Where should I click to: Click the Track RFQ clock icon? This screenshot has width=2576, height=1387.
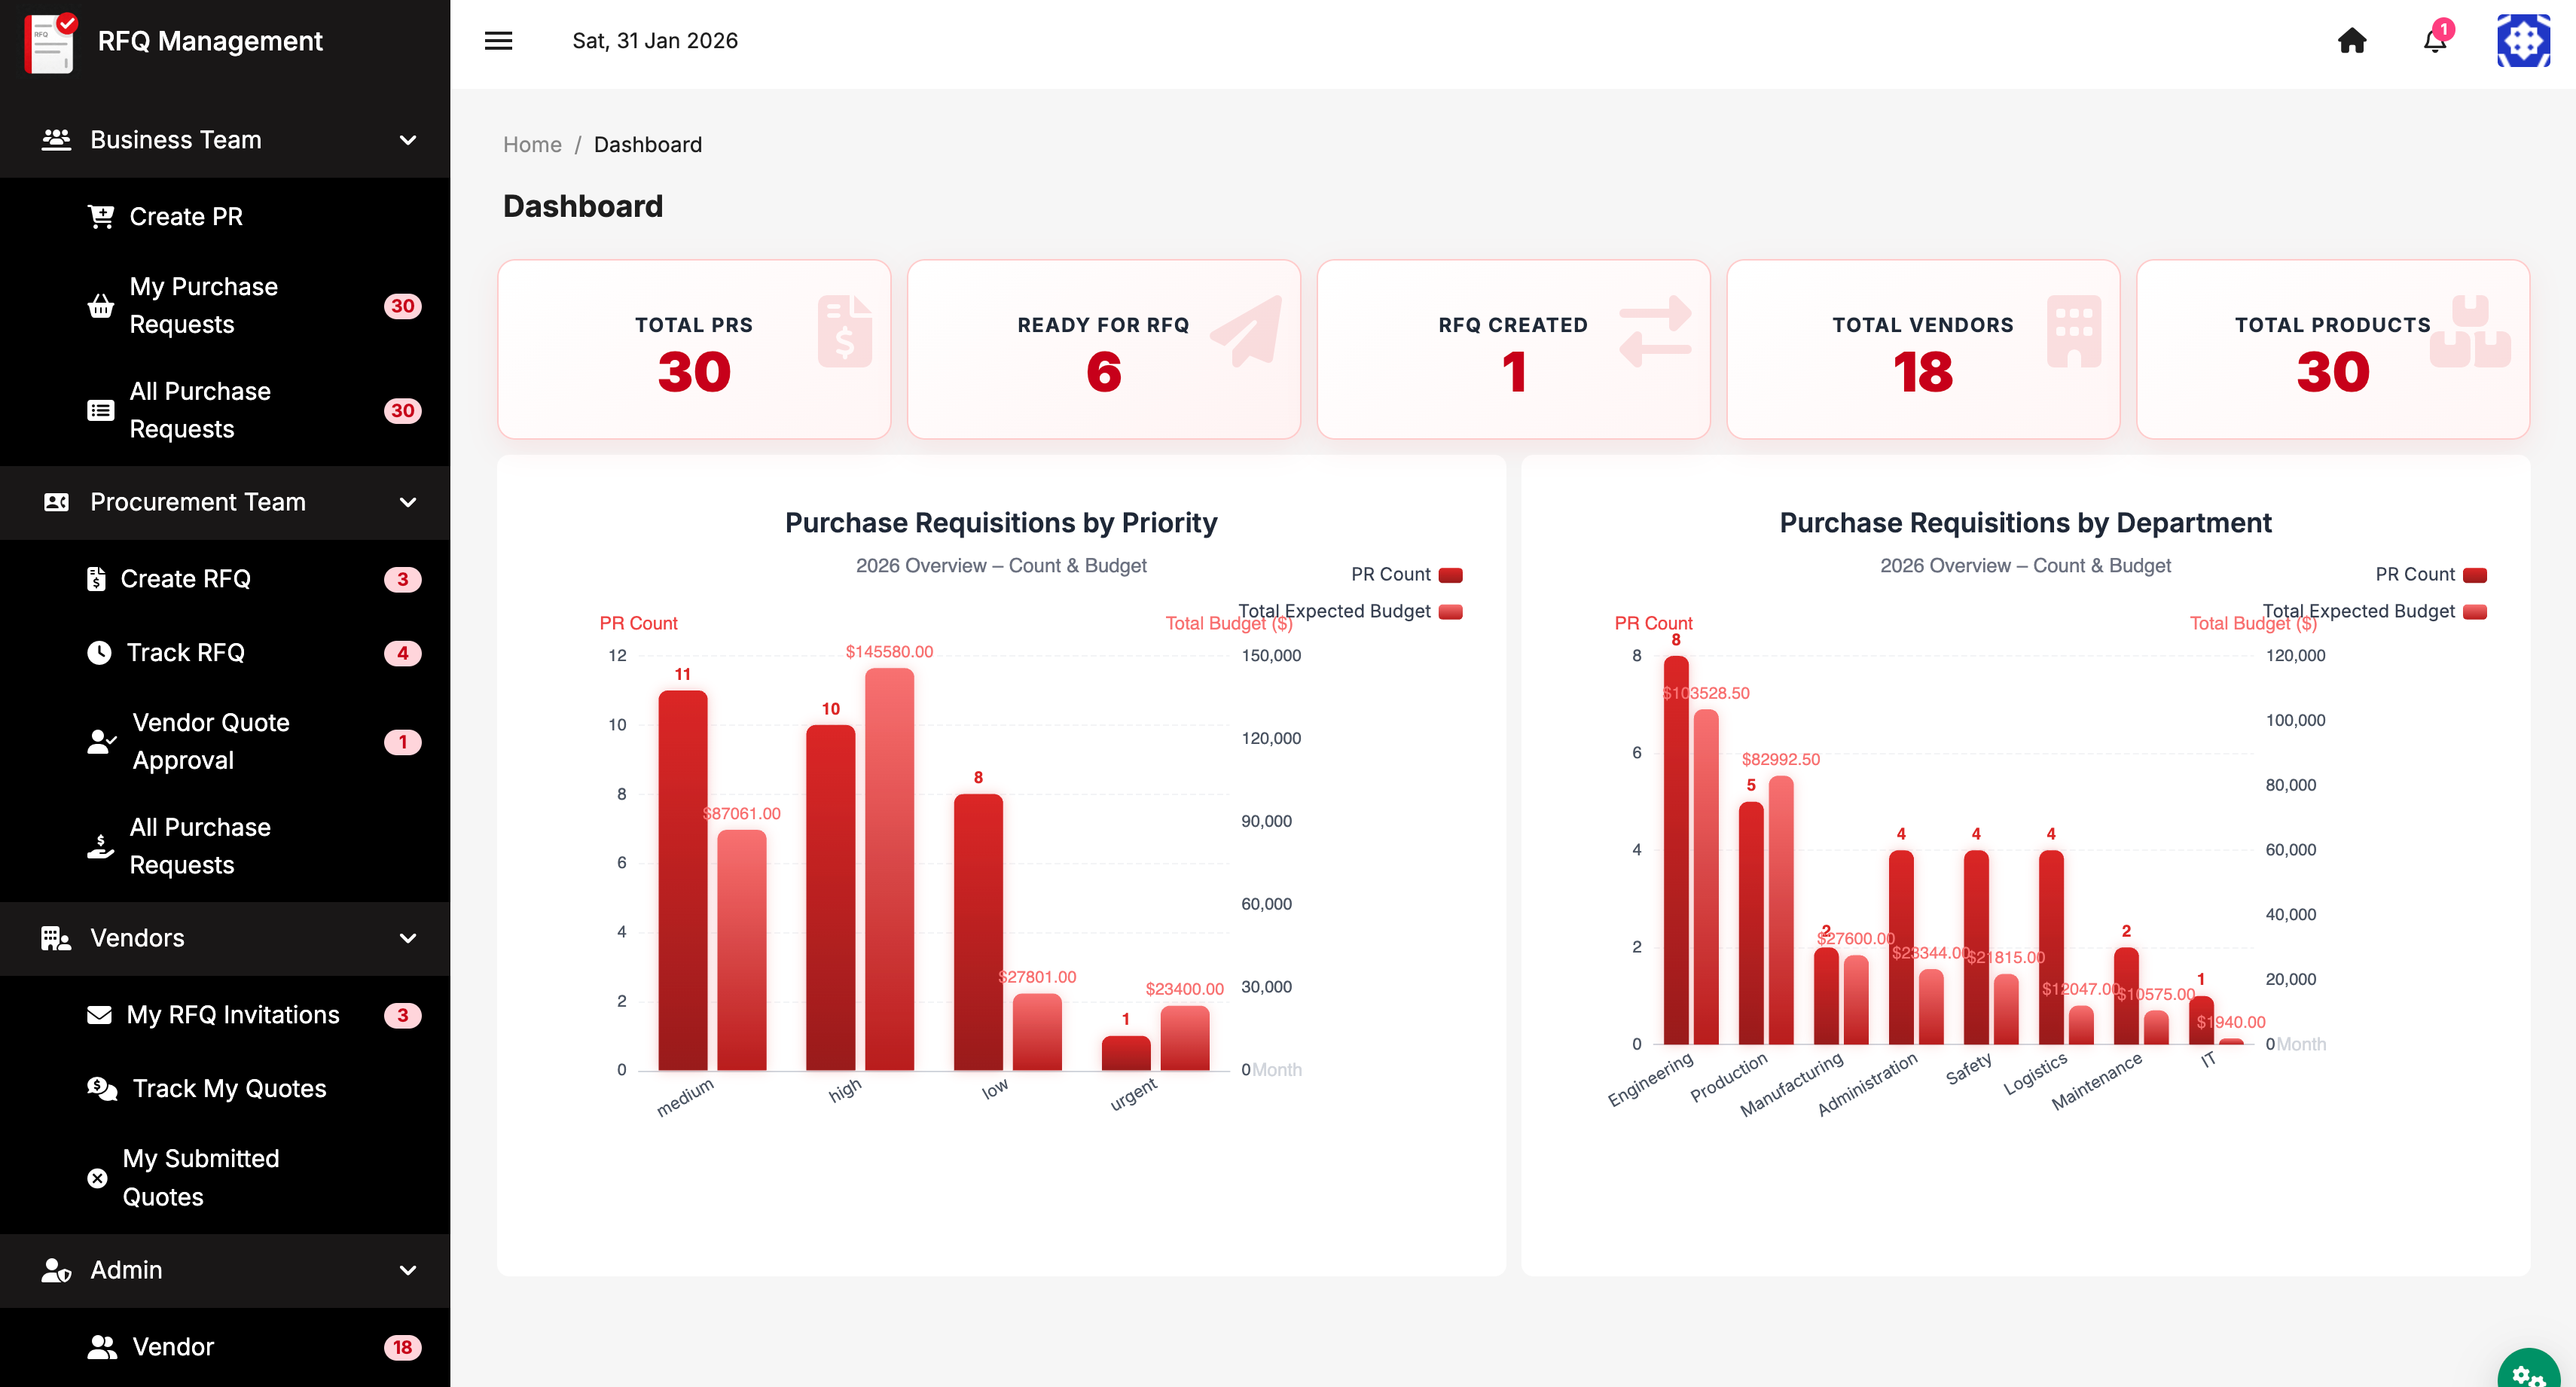pyautogui.click(x=99, y=653)
